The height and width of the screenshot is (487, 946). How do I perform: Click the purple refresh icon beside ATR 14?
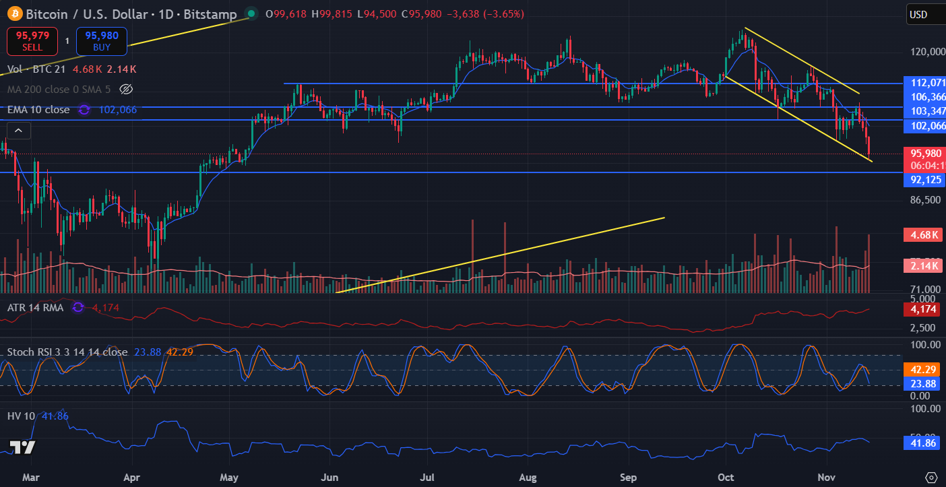click(x=77, y=308)
